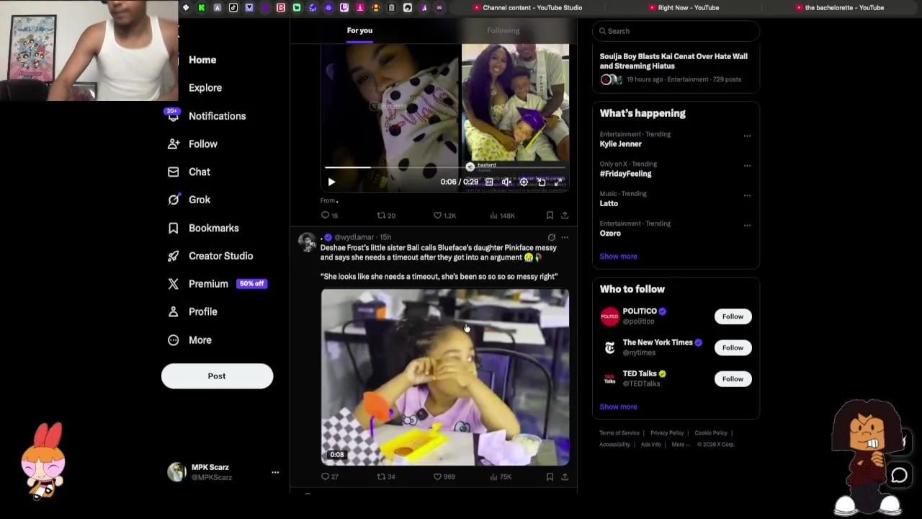
Task: Open Creator Studio rocket icon
Action: click(174, 256)
